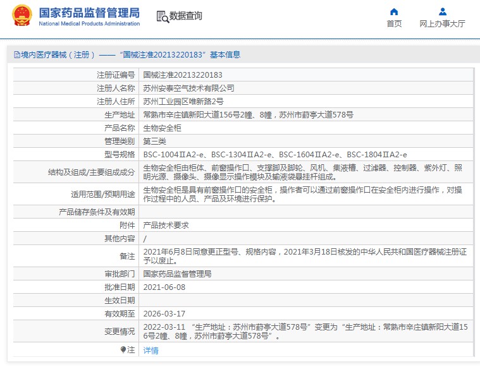
Task: Click the 审批部门 label
Action: point(120,274)
